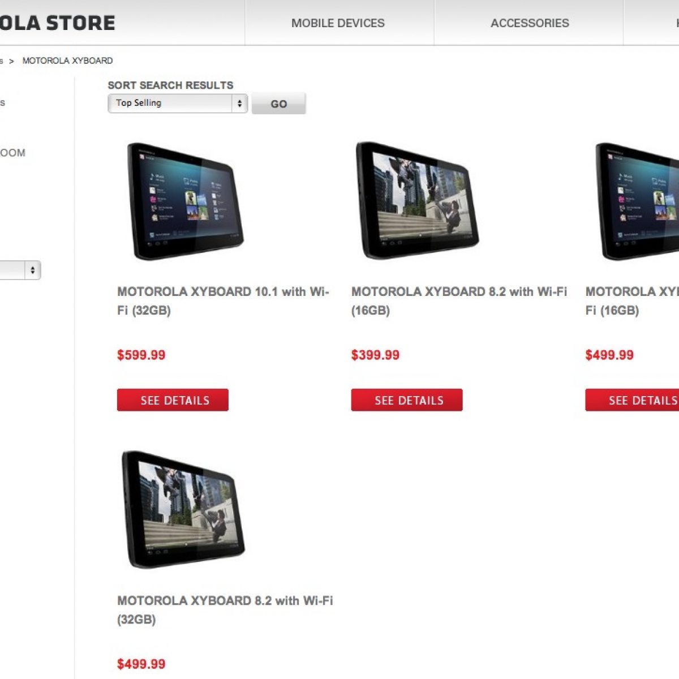Image resolution: width=679 pixels, height=679 pixels.
Task: Click the $599.99 price text
Action: (x=141, y=355)
